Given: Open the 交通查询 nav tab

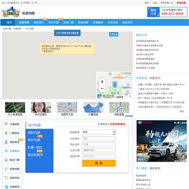Looking at the screenshot, I should 98,23.
